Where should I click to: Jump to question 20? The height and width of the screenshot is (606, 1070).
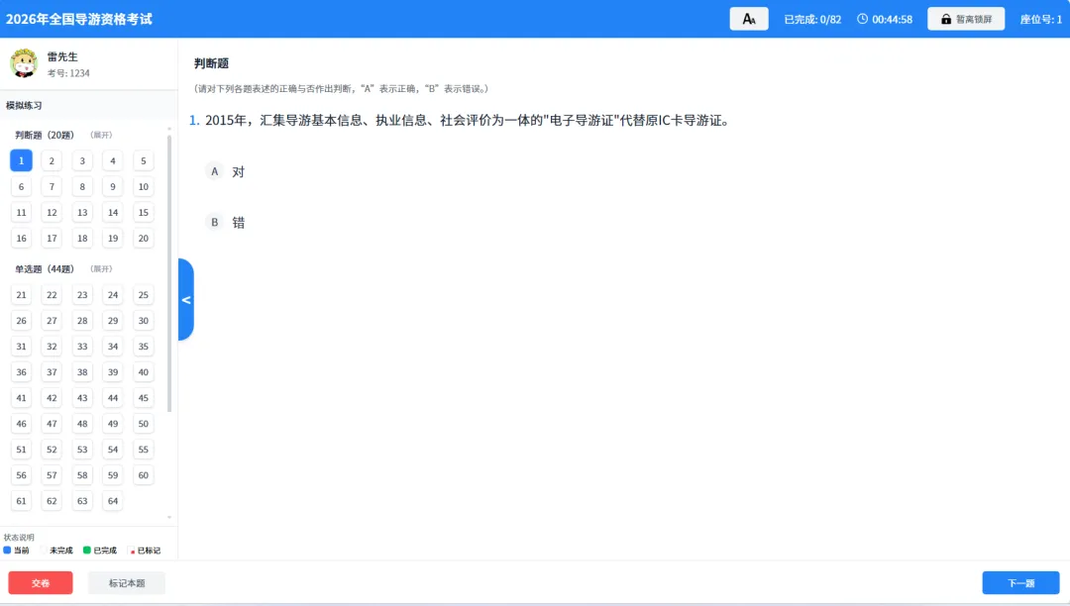(x=144, y=239)
